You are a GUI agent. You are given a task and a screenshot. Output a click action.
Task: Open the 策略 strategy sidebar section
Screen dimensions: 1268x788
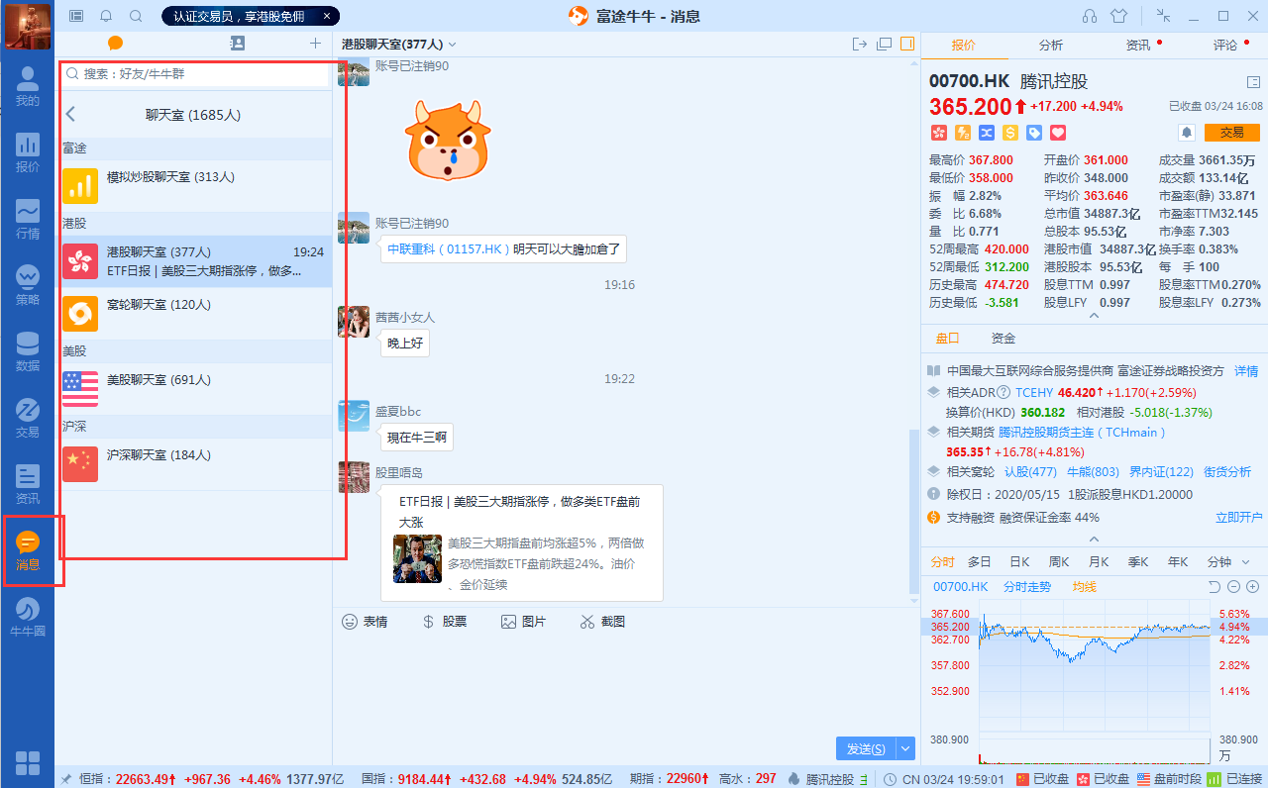tap(28, 286)
